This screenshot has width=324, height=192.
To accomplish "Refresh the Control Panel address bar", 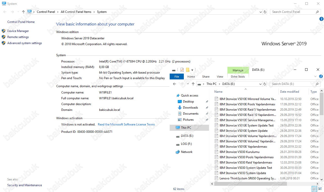I will [265, 12].
